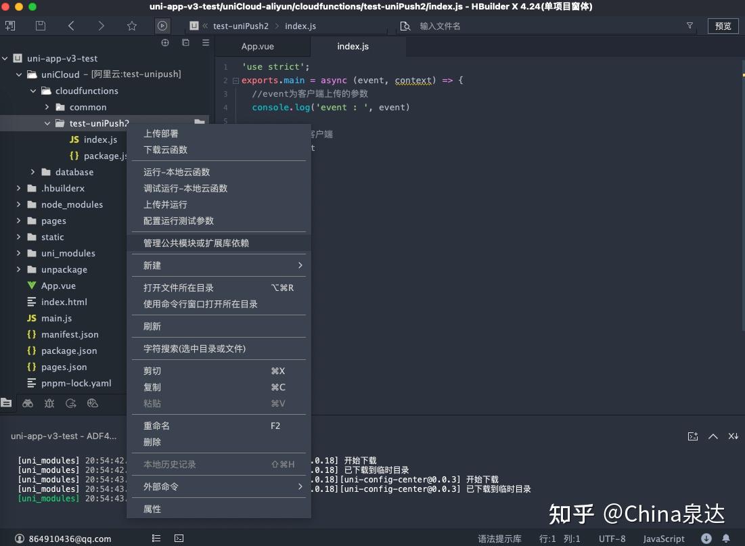Click the Save file icon

click(39, 25)
